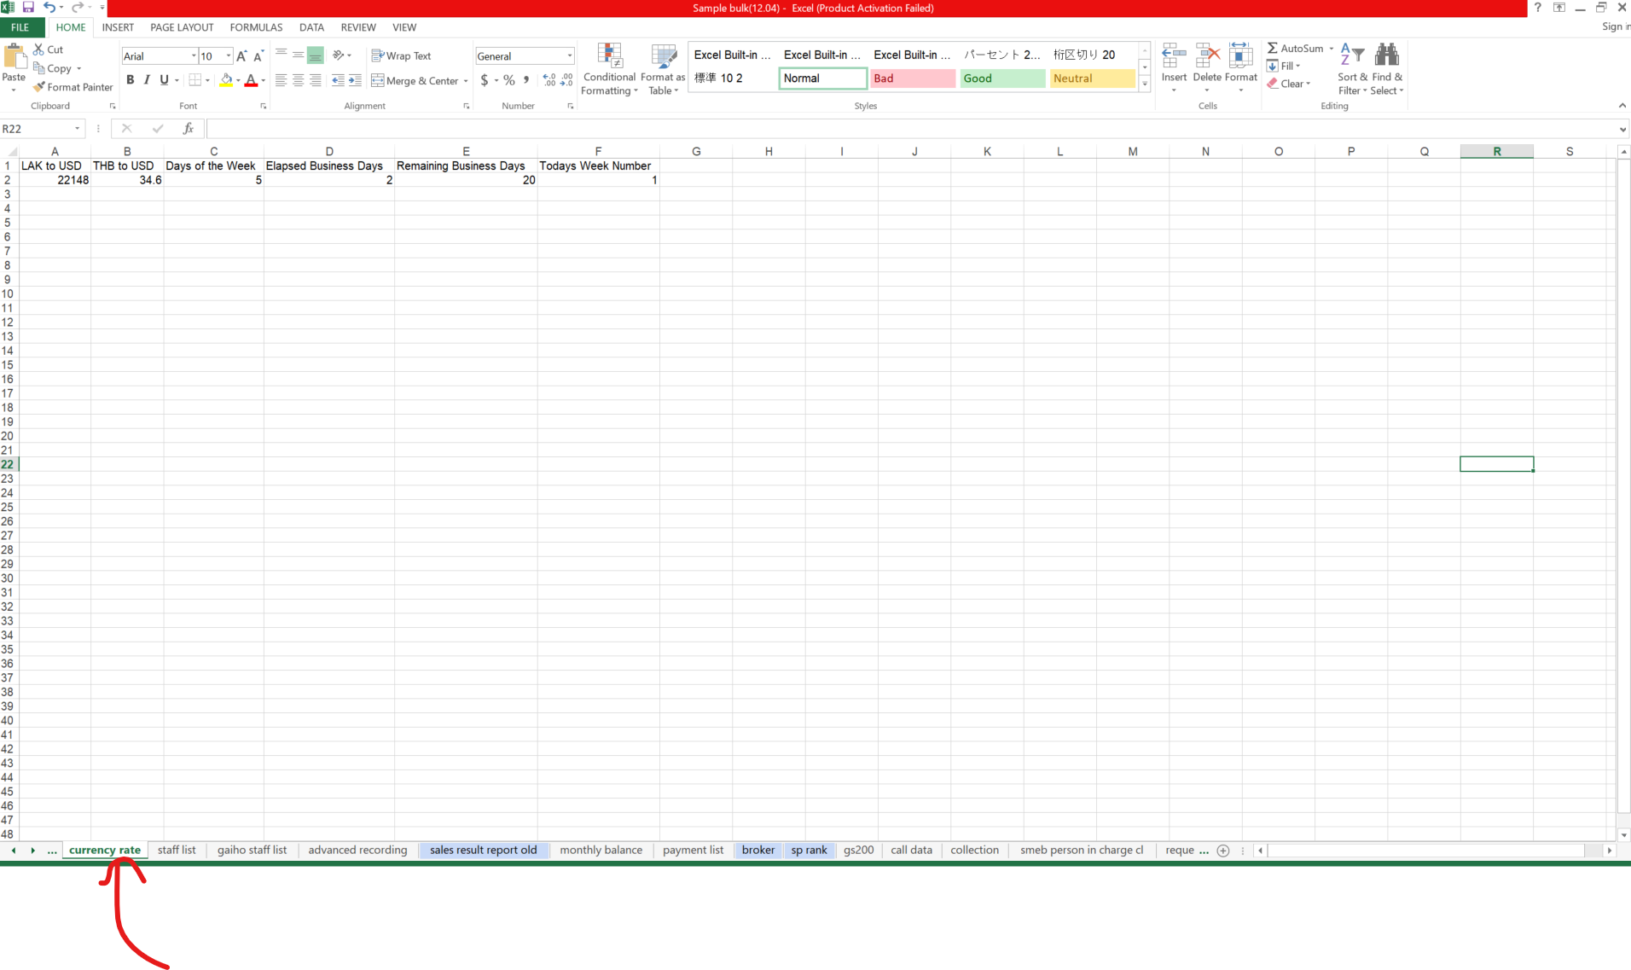Toggle Italic formatting
This screenshot has height=970, width=1631.
click(147, 80)
